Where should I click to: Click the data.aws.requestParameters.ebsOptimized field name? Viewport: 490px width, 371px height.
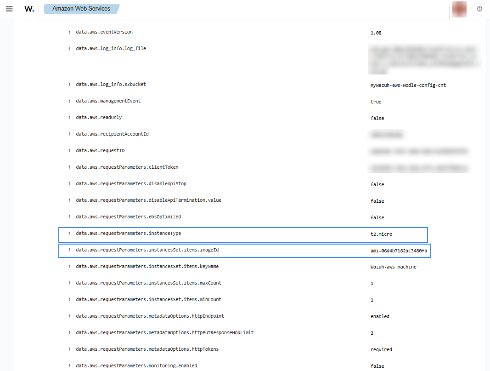128,217
